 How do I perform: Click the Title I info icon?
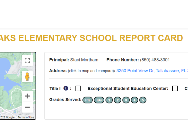click(x=66, y=88)
